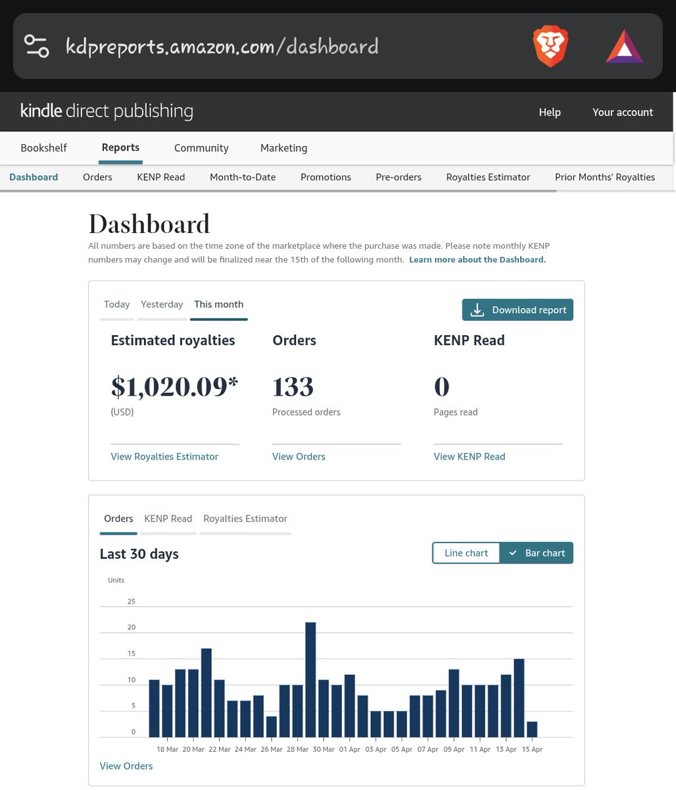Click the 01 Apr axis label
The height and width of the screenshot is (790, 676).
(350, 749)
